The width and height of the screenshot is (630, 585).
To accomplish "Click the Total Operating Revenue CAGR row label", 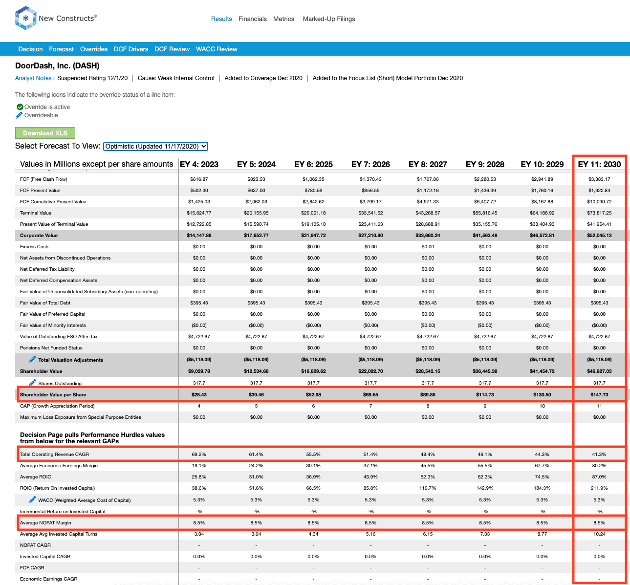I will click(54, 455).
